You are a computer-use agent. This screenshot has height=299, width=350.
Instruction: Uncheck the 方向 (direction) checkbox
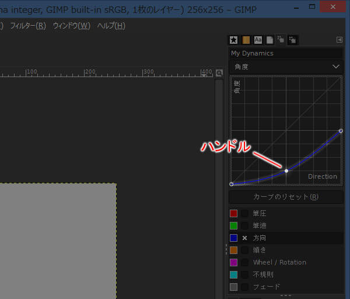(x=245, y=238)
